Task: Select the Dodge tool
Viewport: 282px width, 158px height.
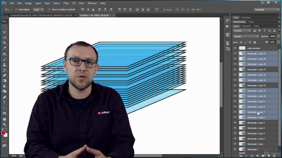Action: pyautogui.click(x=4, y=91)
